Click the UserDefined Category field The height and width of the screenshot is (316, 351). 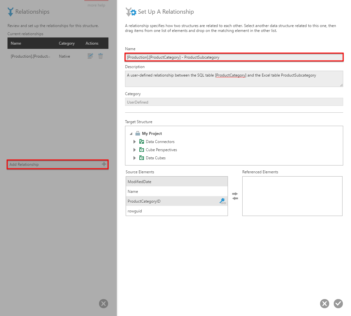(x=234, y=102)
